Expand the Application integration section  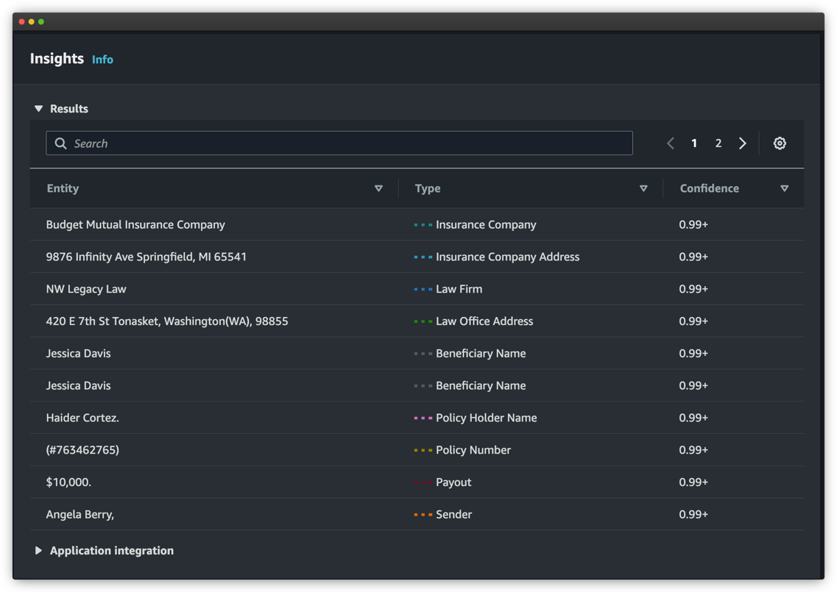coord(39,550)
